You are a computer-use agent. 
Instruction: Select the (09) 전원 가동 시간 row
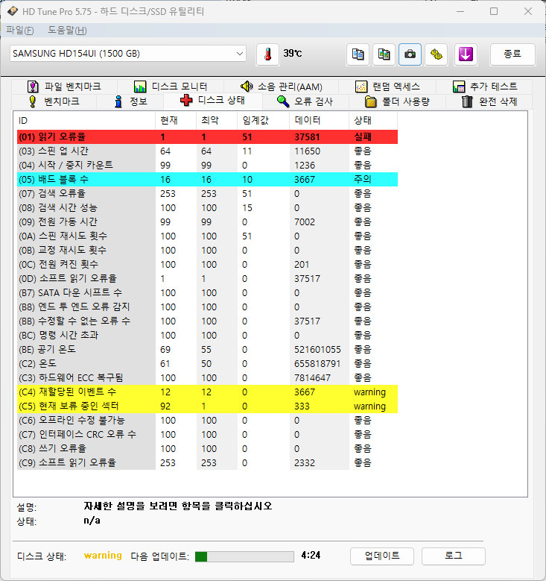[x=207, y=222]
